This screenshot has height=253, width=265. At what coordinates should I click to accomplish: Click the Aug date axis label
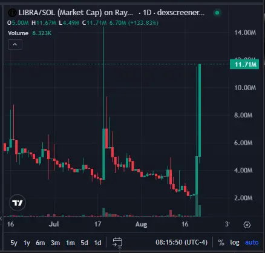(x=141, y=225)
